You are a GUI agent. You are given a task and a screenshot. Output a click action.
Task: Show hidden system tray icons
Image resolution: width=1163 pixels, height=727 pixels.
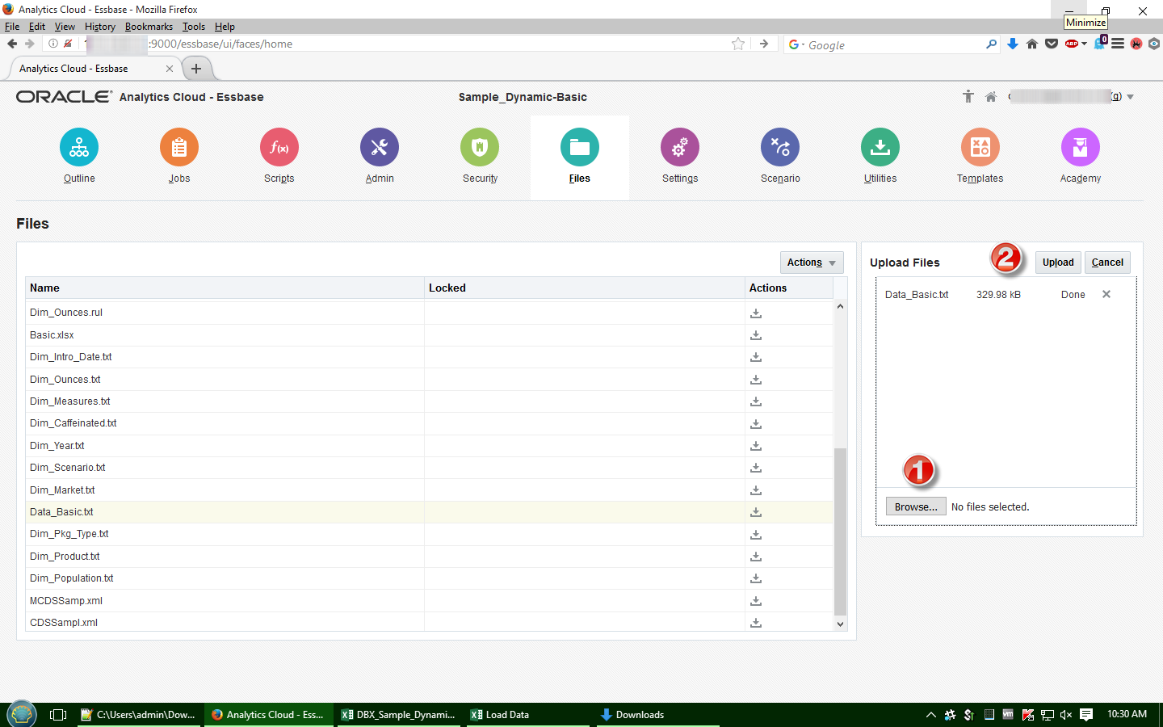click(x=931, y=715)
